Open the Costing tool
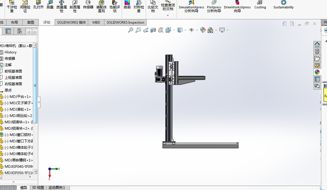Image resolution: width=327 pixels, height=190 pixels. tap(260, 5)
